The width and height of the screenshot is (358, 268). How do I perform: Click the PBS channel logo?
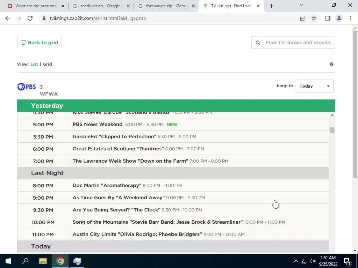(x=27, y=87)
